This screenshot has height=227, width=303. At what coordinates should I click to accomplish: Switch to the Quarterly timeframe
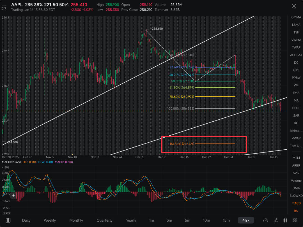pyautogui.click(x=105, y=220)
